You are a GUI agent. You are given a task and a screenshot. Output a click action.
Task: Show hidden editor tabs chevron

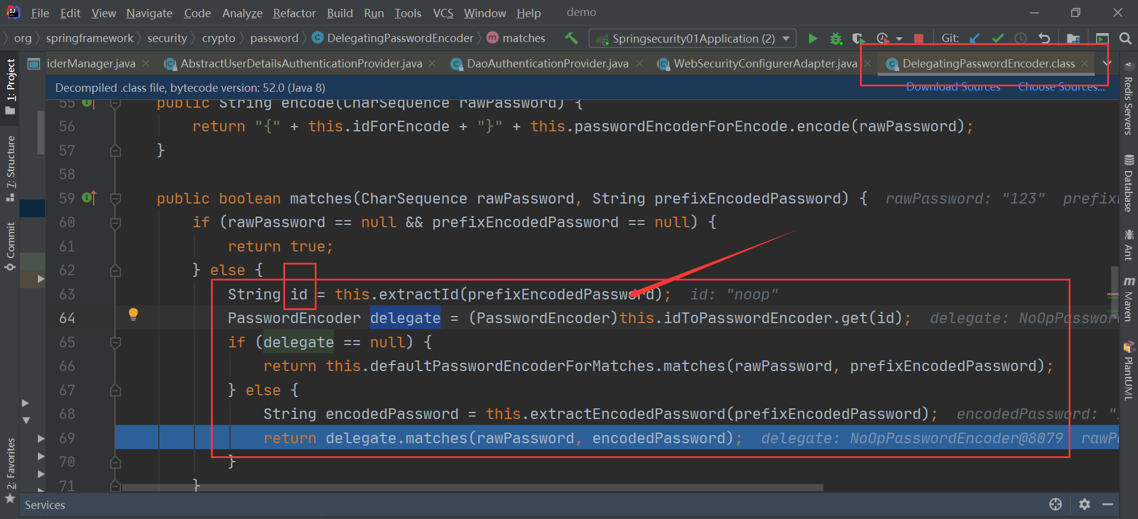point(1107,63)
